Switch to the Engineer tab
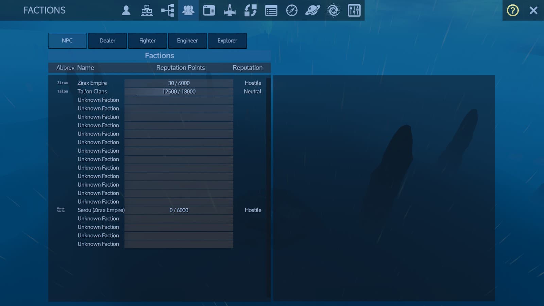 187,40
